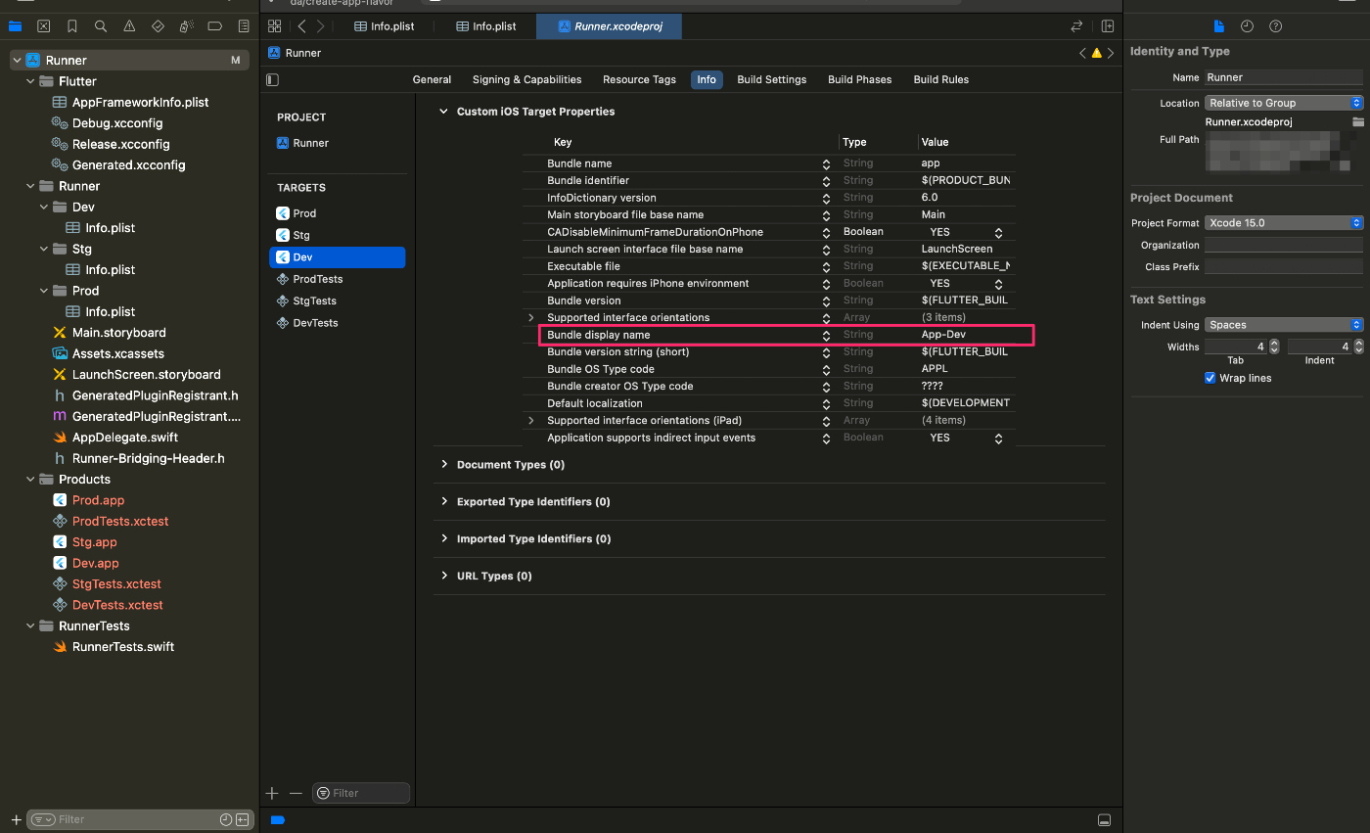The image size is (1370, 833).
Task: Click the targets Filter field
Action: pos(360,793)
